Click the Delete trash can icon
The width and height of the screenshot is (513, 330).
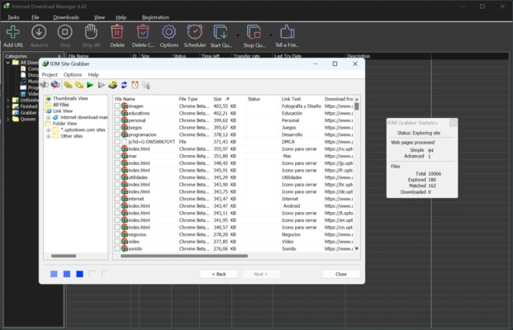pyautogui.click(x=116, y=32)
